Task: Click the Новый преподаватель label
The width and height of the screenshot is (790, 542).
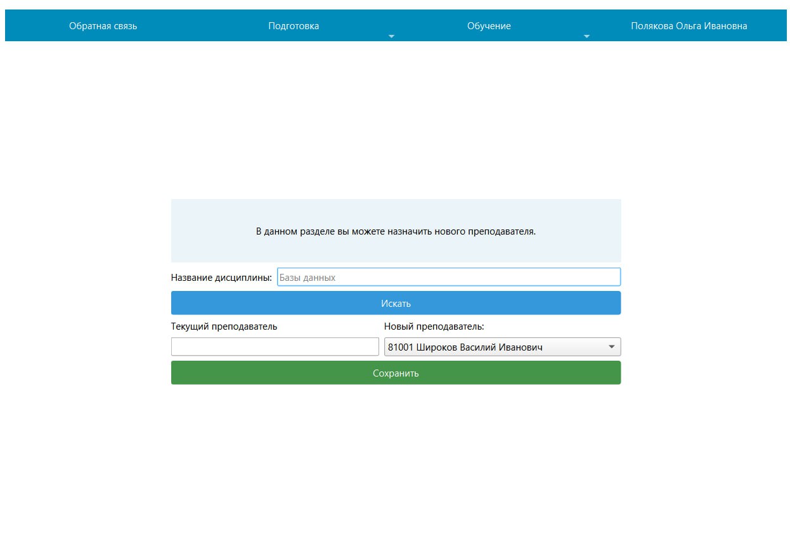Action: (x=434, y=326)
